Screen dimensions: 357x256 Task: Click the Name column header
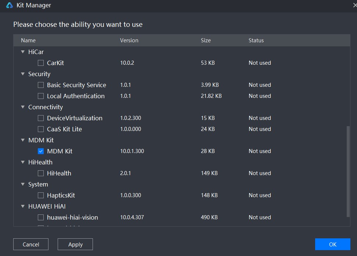[28, 40]
